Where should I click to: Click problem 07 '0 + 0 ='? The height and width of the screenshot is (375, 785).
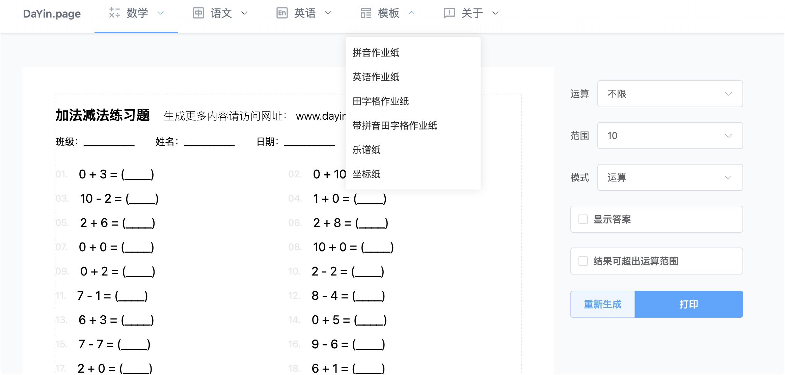coord(116,247)
